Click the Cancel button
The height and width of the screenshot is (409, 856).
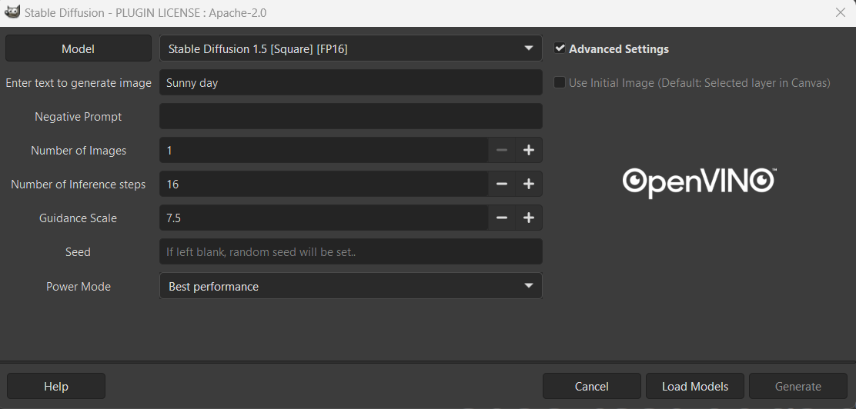592,386
